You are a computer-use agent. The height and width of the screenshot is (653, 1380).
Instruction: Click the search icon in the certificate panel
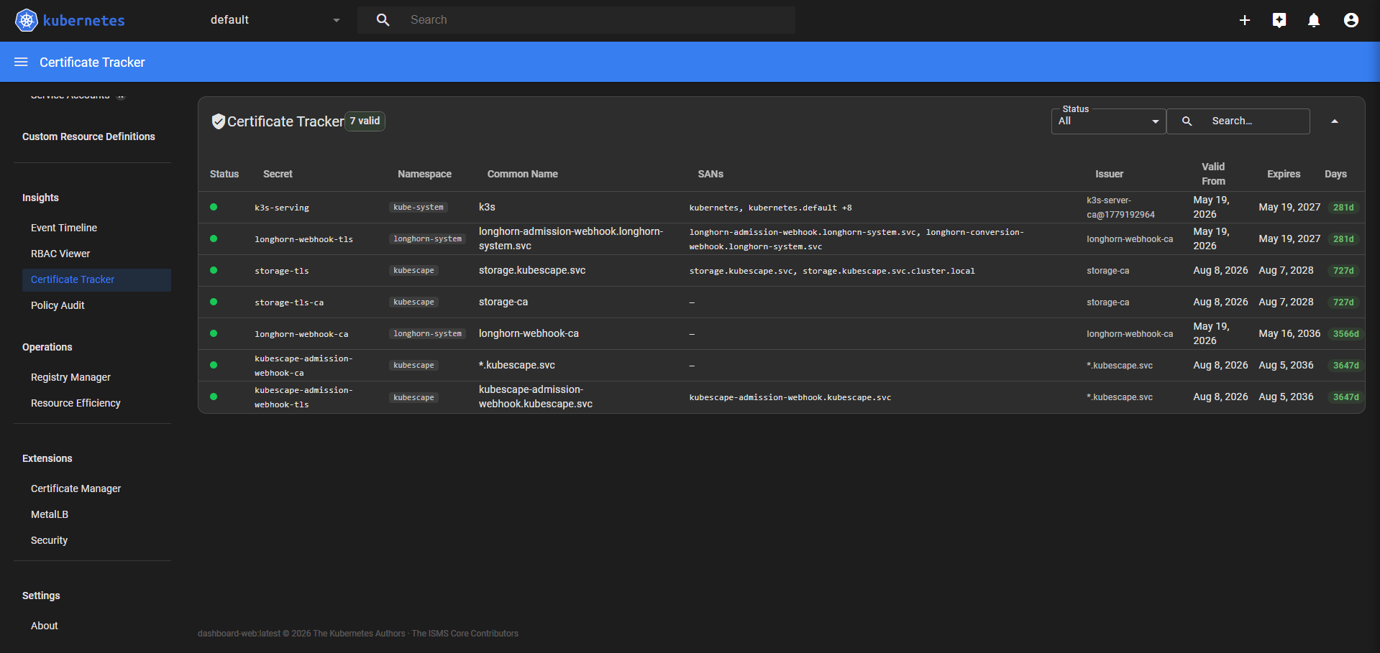click(x=1187, y=121)
